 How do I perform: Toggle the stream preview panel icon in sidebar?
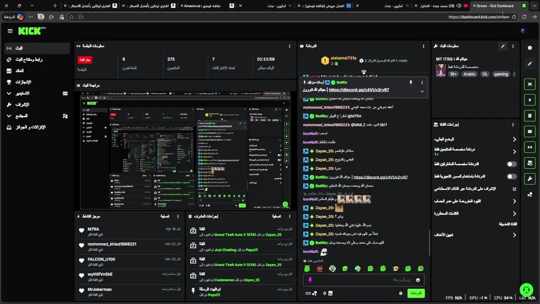pyautogui.click(x=530, y=84)
